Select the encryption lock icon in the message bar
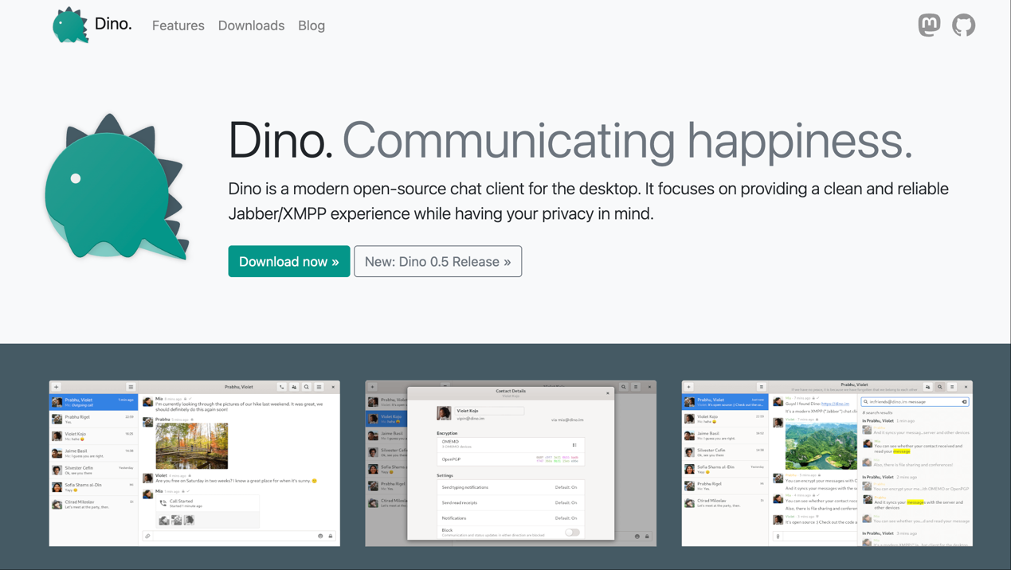The height and width of the screenshot is (570, 1011). 331,536
